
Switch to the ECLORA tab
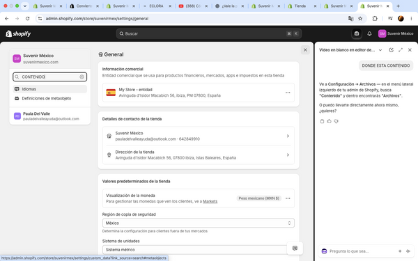(x=157, y=6)
